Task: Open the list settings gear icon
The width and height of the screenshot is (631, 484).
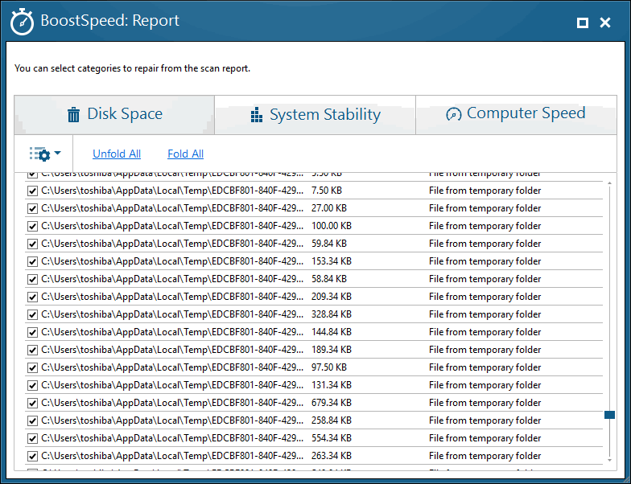Action: (40, 154)
